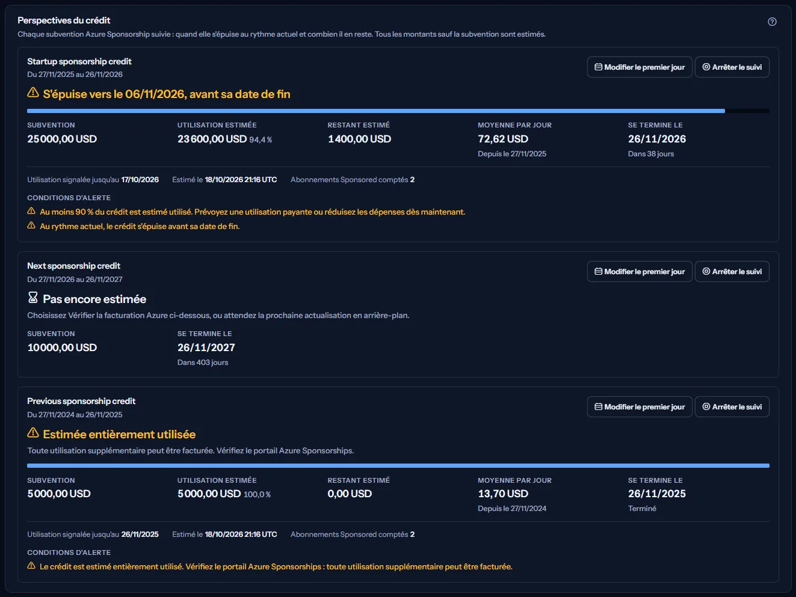Click the "72,62 USD" daily average value
This screenshot has height=597, width=796.
[x=503, y=139]
